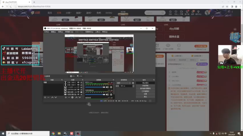The height and width of the screenshot is (136, 243).
Task: Click Douyu user avatar in header
Action: (x=207, y=13)
